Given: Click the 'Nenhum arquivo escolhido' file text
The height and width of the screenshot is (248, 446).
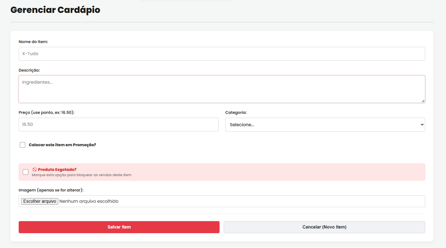Looking at the screenshot, I should pyautogui.click(x=89, y=201).
